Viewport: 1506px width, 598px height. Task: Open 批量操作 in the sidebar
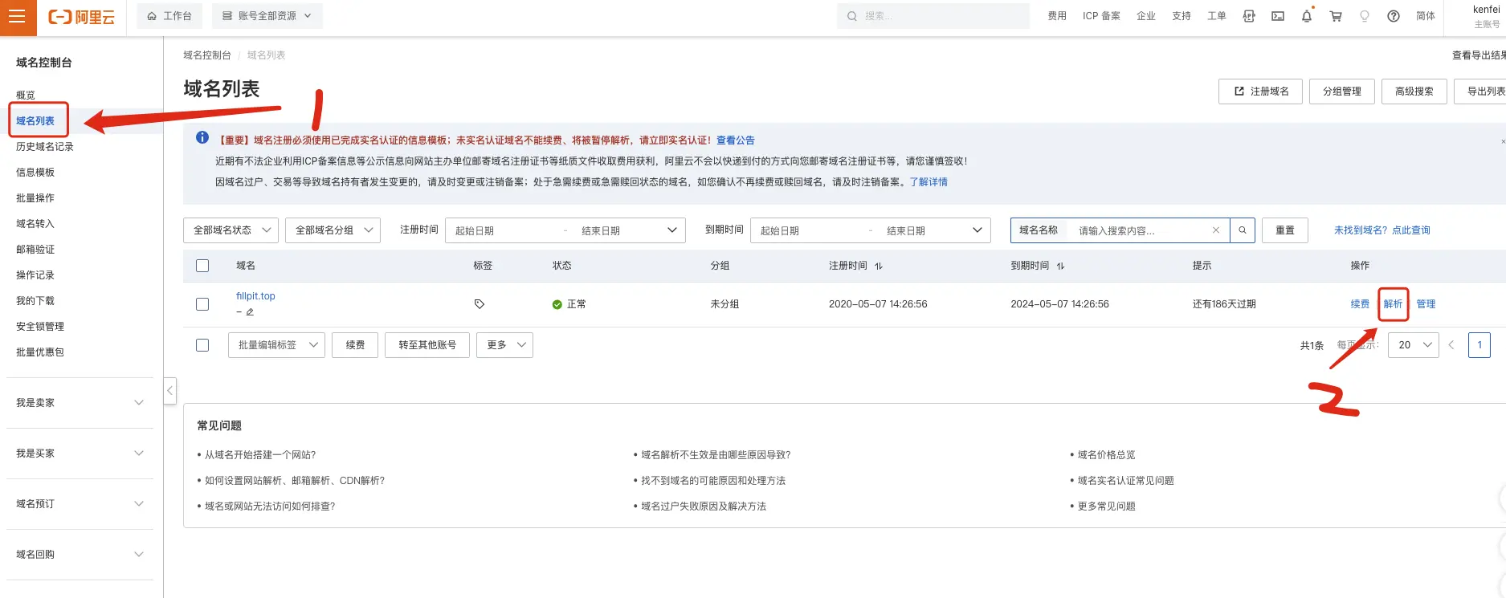pos(35,198)
